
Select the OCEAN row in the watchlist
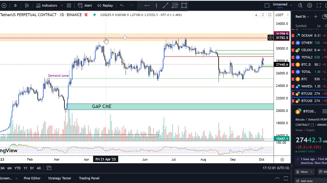(x=309, y=36)
